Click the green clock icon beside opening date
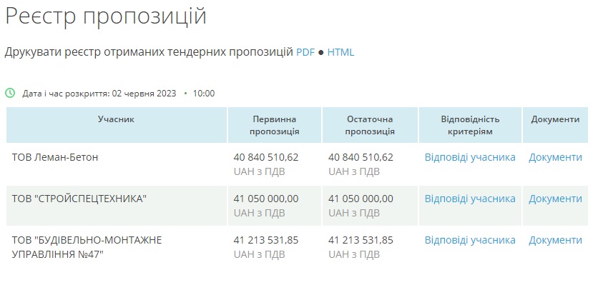The image size is (593, 285). coord(10,93)
